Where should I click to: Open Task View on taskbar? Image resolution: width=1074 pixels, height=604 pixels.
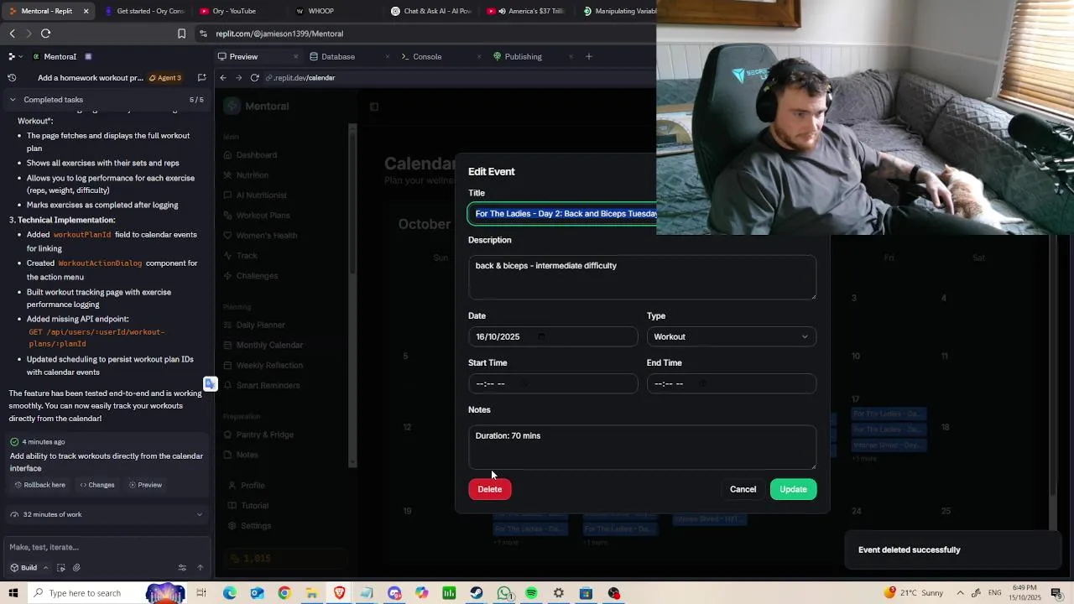tap(201, 593)
